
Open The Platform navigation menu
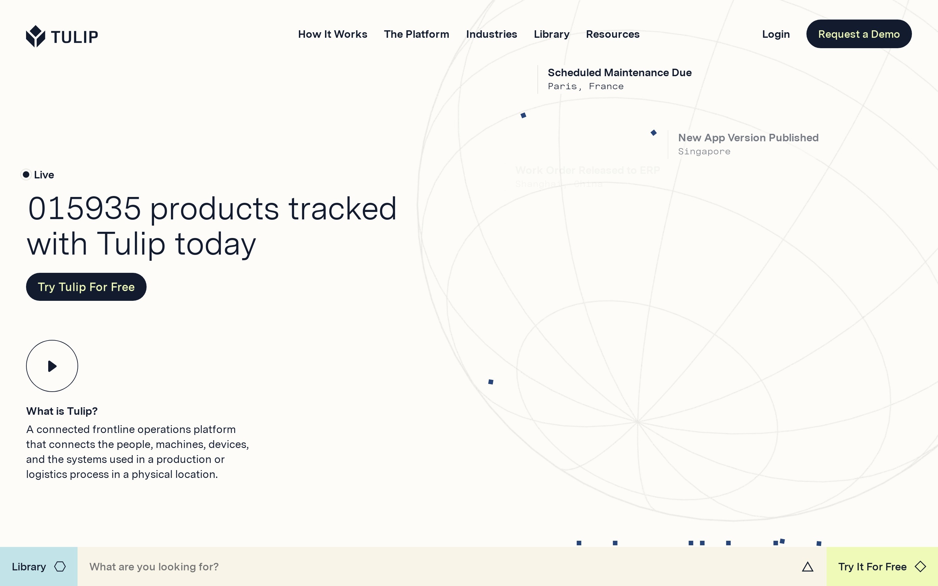[416, 34]
